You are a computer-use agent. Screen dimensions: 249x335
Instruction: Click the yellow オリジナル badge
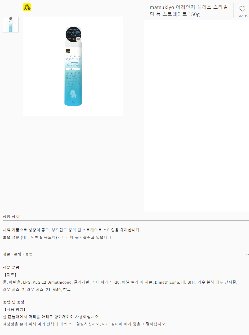tap(27, 7)
